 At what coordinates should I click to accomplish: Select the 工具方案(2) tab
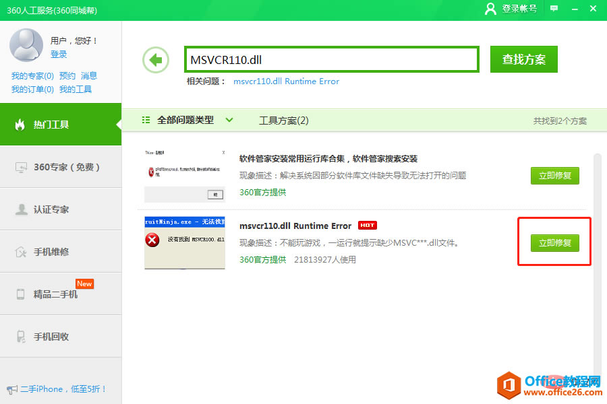[x=284, y=121]
